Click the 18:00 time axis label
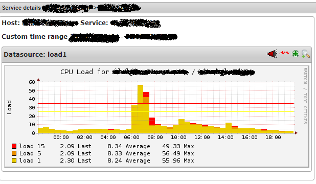Screen dimensions: 316x184 pyautogui.click(x=273, y=137)
